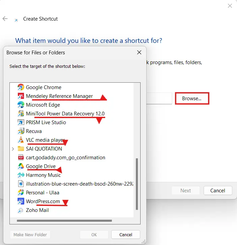The width and height of the screenshot is (237, 245).
Task: Click the shortcut icon beside Create Shortcut title
Action: click(x=16, y=20)
